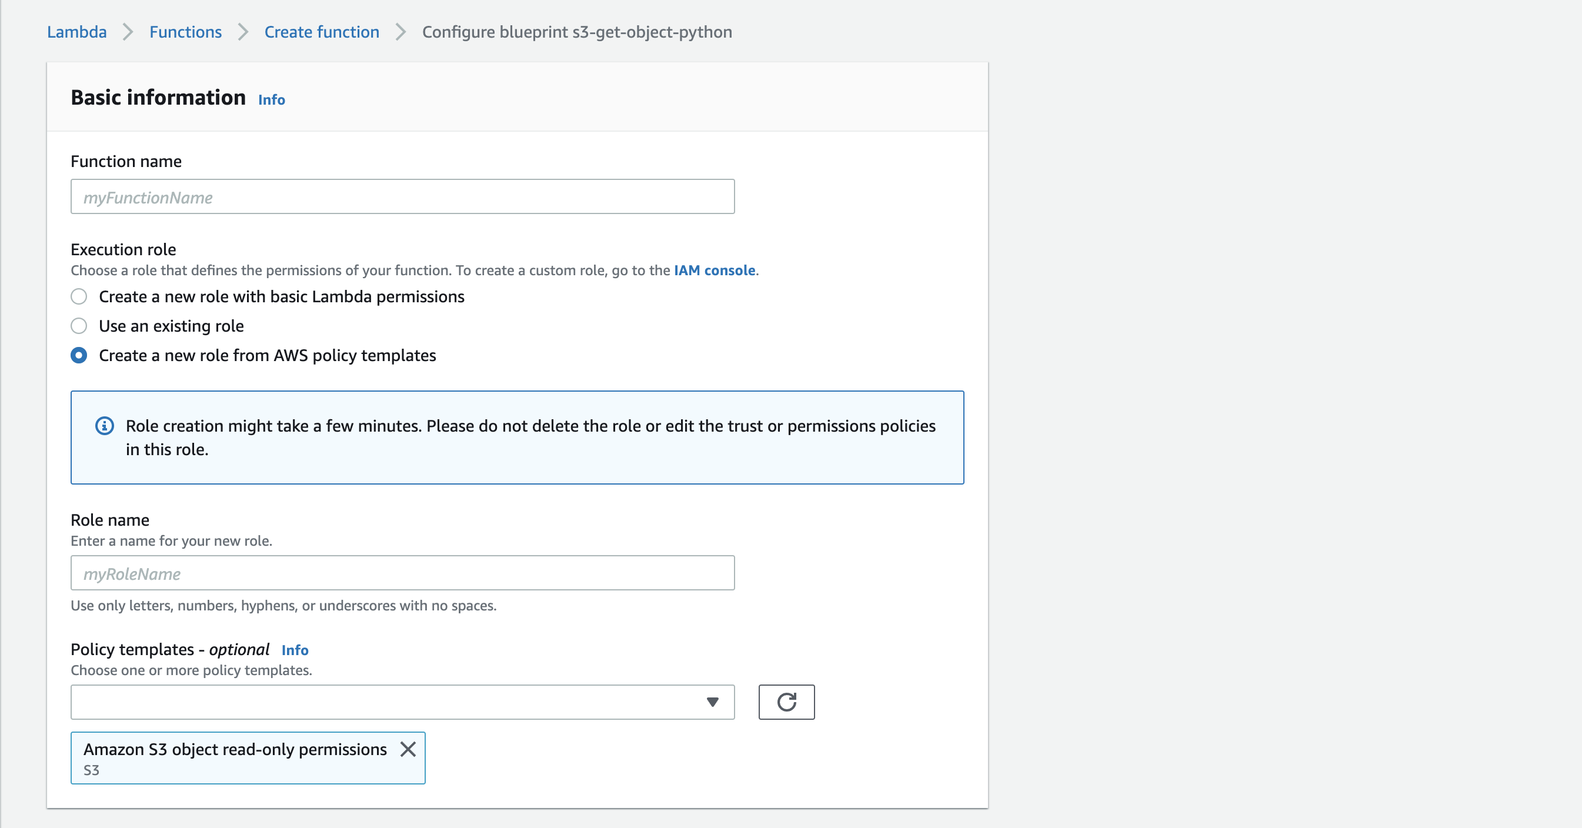The height and width of the screenshot is (828, 1582).
Task: Select Create a new role with basic Lambda permissions
Action: click(x=79, y=296)
